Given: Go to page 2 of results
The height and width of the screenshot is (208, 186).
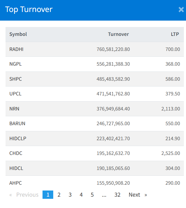Looking at the screenshot, I should (x=59, y=195).
